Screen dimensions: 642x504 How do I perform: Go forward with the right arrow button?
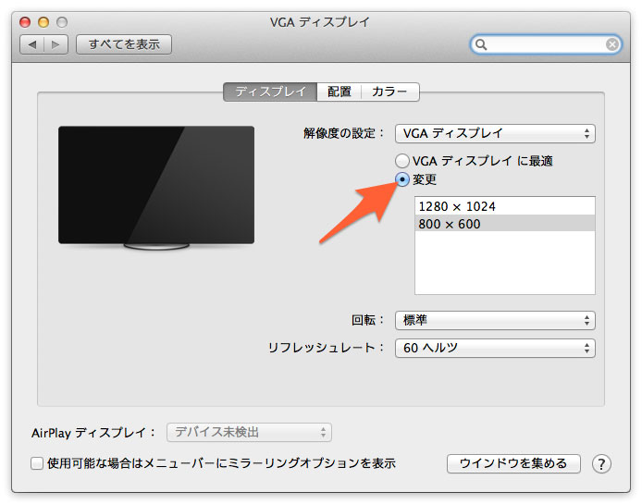click(x=56, y=44)
